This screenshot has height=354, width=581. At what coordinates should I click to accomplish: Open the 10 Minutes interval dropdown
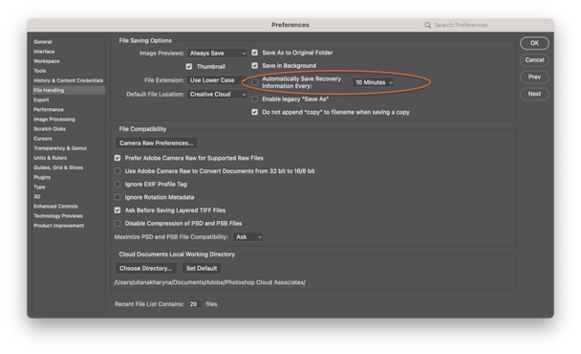(x=373, y=82)
